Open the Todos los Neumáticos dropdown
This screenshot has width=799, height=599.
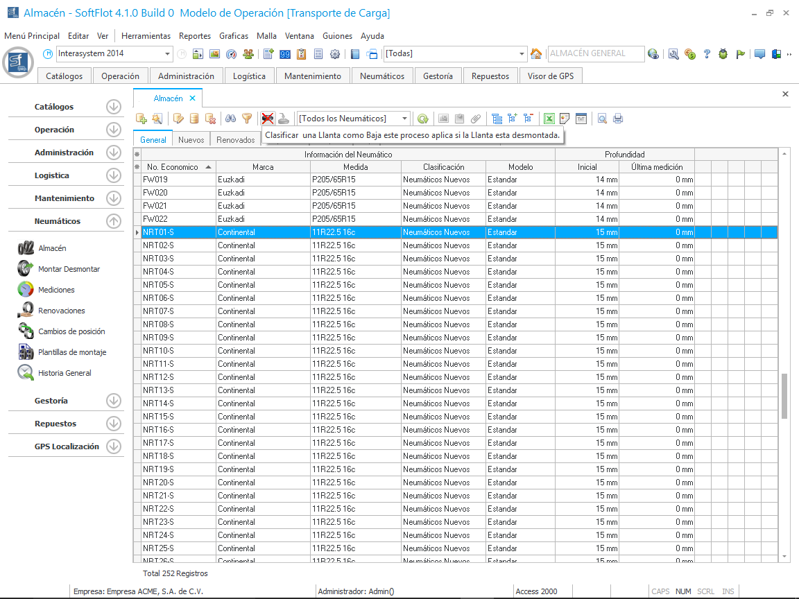pyautogui.click(x=405, y=119)
